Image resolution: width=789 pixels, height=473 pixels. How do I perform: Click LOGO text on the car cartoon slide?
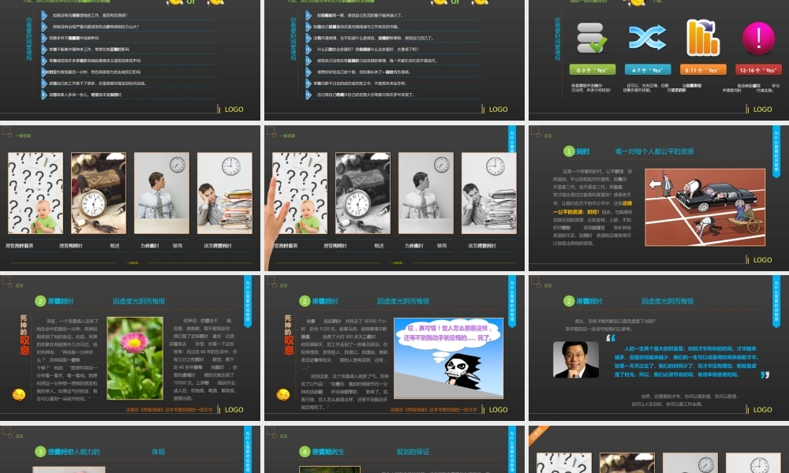pyautogui.click(x=762, y=260)
